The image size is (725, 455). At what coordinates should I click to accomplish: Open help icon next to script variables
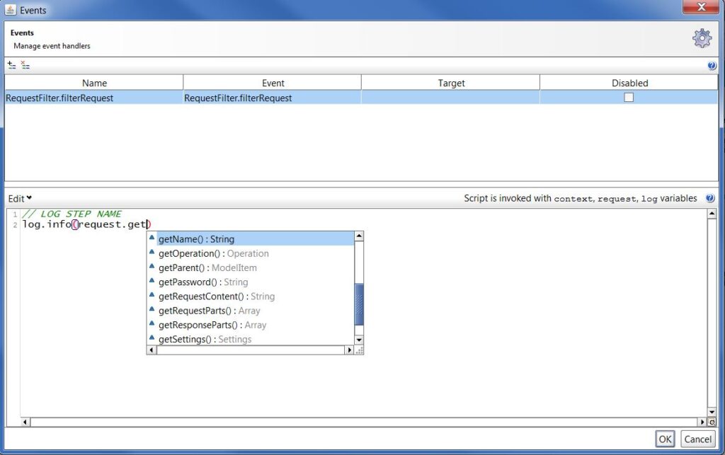pyautogui.click(x=711, y=198)
